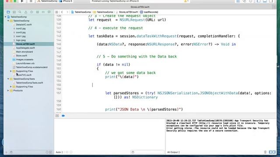The width and height of the screenshot is (280, 157).
Task: Click the variables view filter field
Action: click(147, 152)
